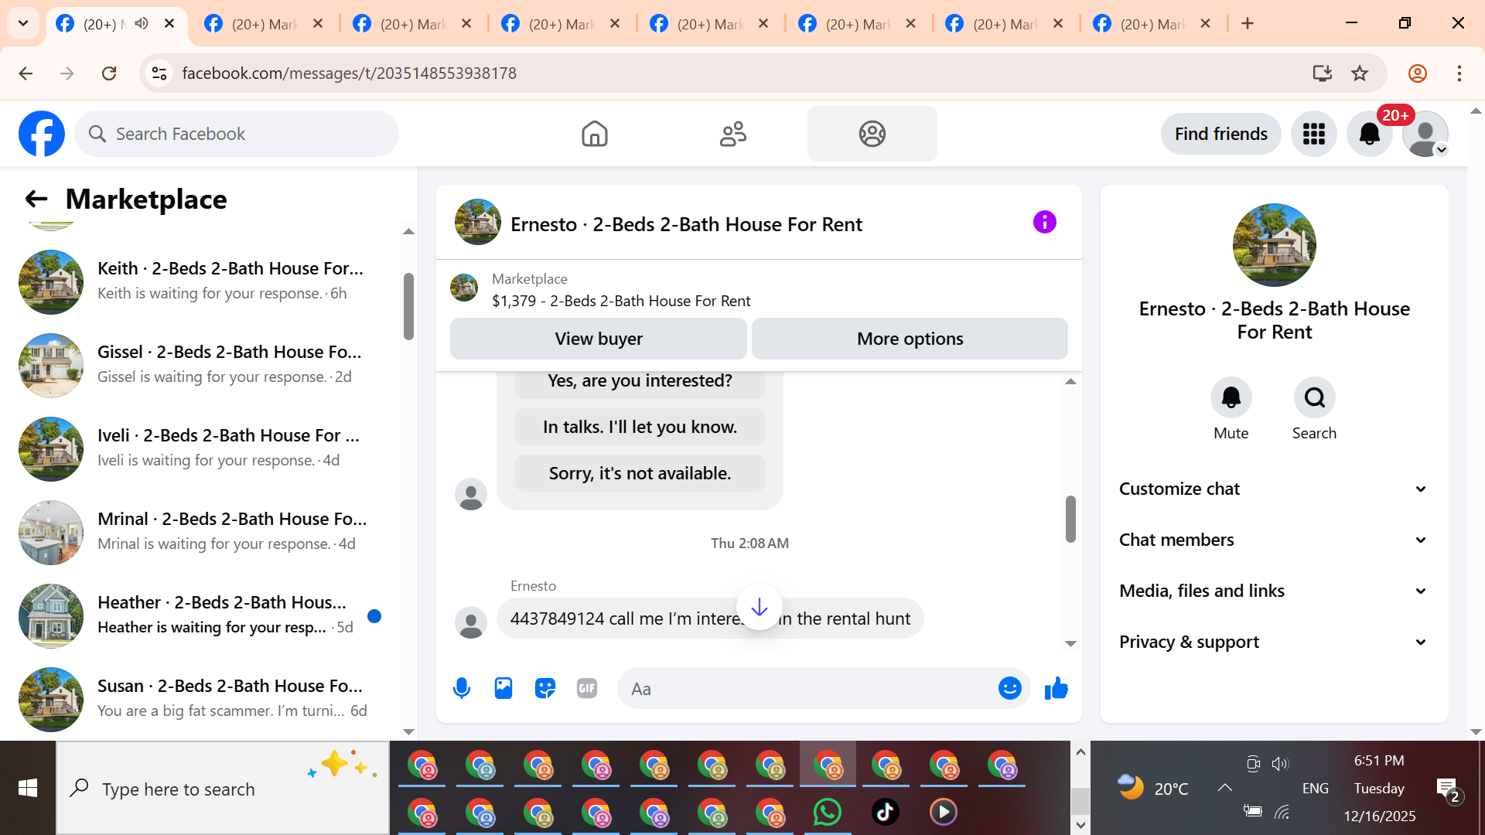Send a thumbs-up like

[1057, 688]
